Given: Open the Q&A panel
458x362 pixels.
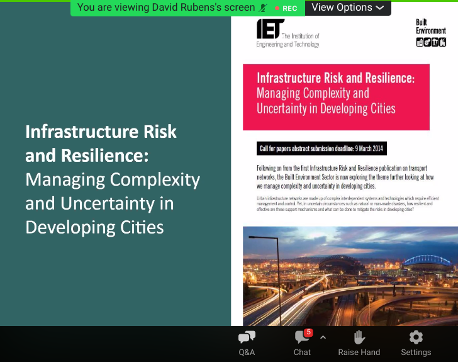Looking at the screenshot, I should 247,343.
